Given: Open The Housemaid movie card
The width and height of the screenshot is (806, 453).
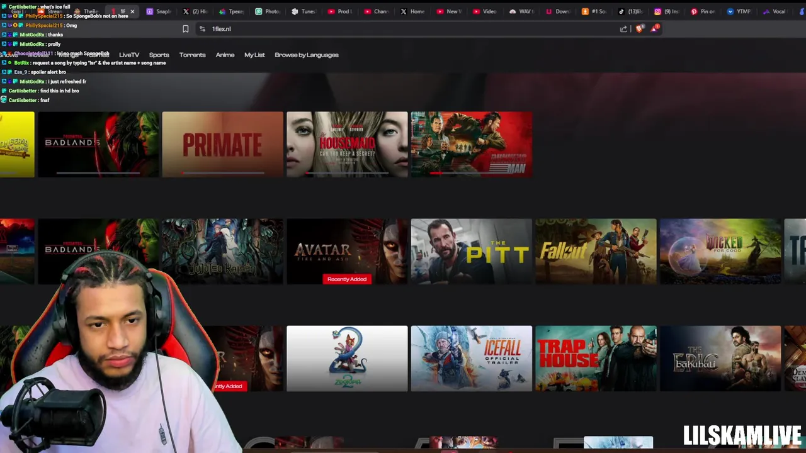Looking at the screenshot, I should click(347, 144).
